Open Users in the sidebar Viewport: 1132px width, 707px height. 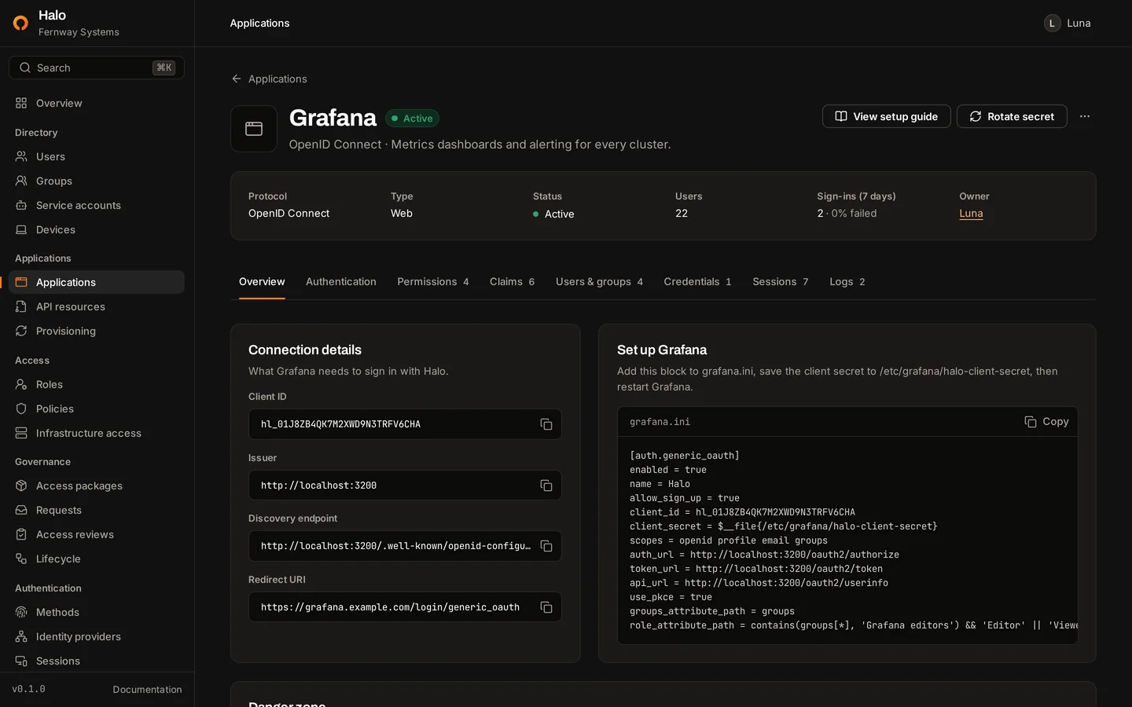coord(97,156)
